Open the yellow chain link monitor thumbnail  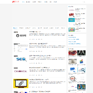coord(21,83)
